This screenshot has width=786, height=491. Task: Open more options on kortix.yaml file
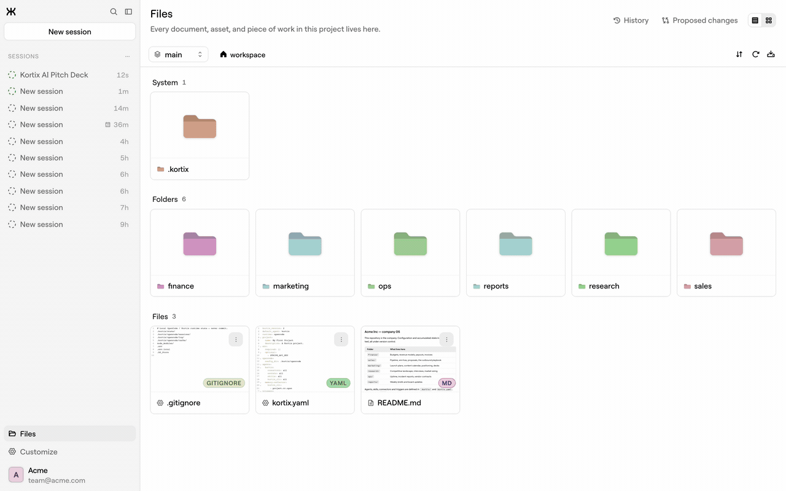pyautogui.click(x=341, y=339)
